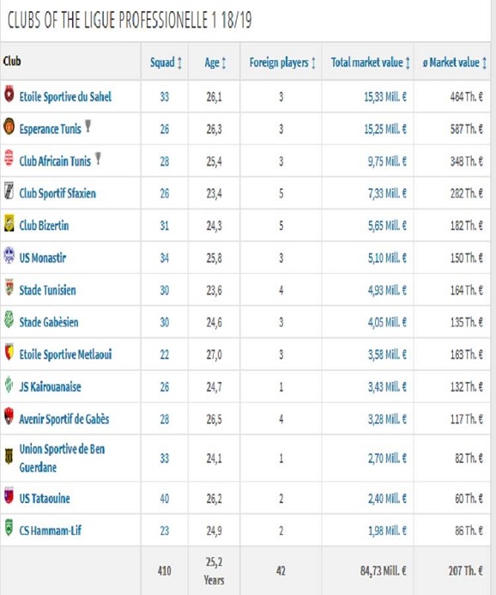Sort table by Age column
Viewport: 496px width, 595px height.
click(215, 62)
